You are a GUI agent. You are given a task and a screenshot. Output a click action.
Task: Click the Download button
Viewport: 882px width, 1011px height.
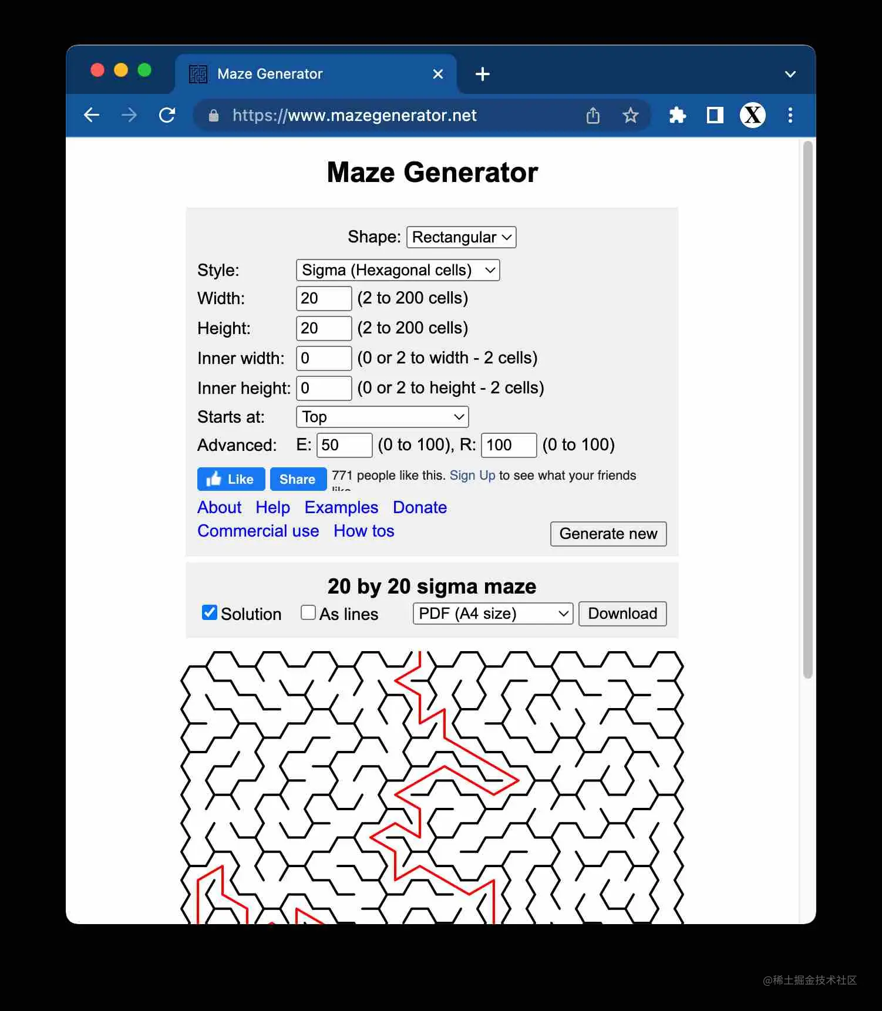[x=622, y=614]
